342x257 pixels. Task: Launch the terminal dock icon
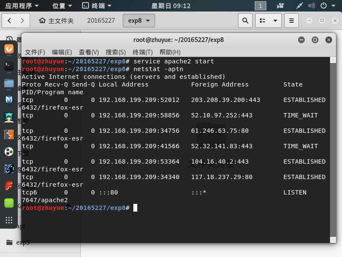point(9,66)
